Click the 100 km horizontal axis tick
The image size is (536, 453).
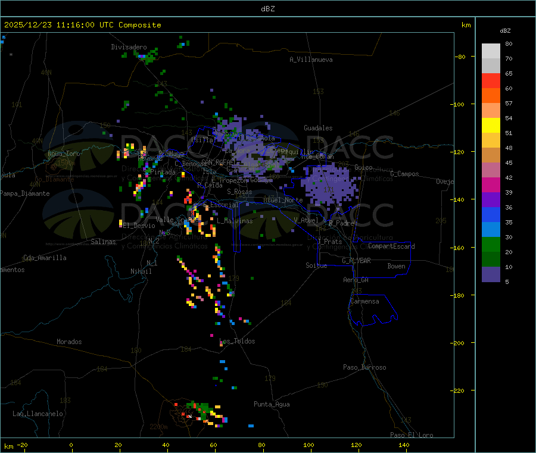308,445
